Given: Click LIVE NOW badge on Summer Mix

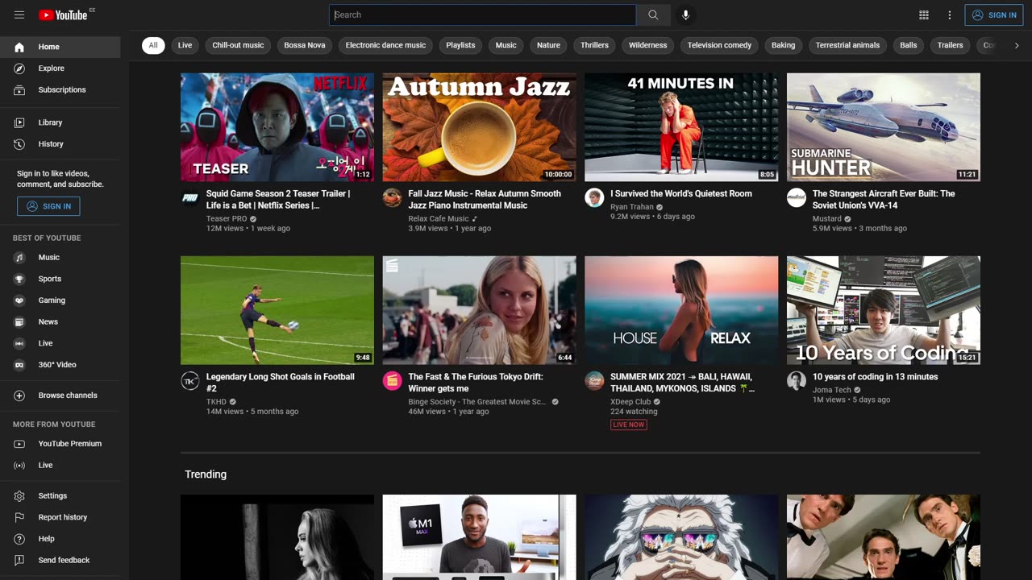Looking at the screenshot, I should (629, 425).
